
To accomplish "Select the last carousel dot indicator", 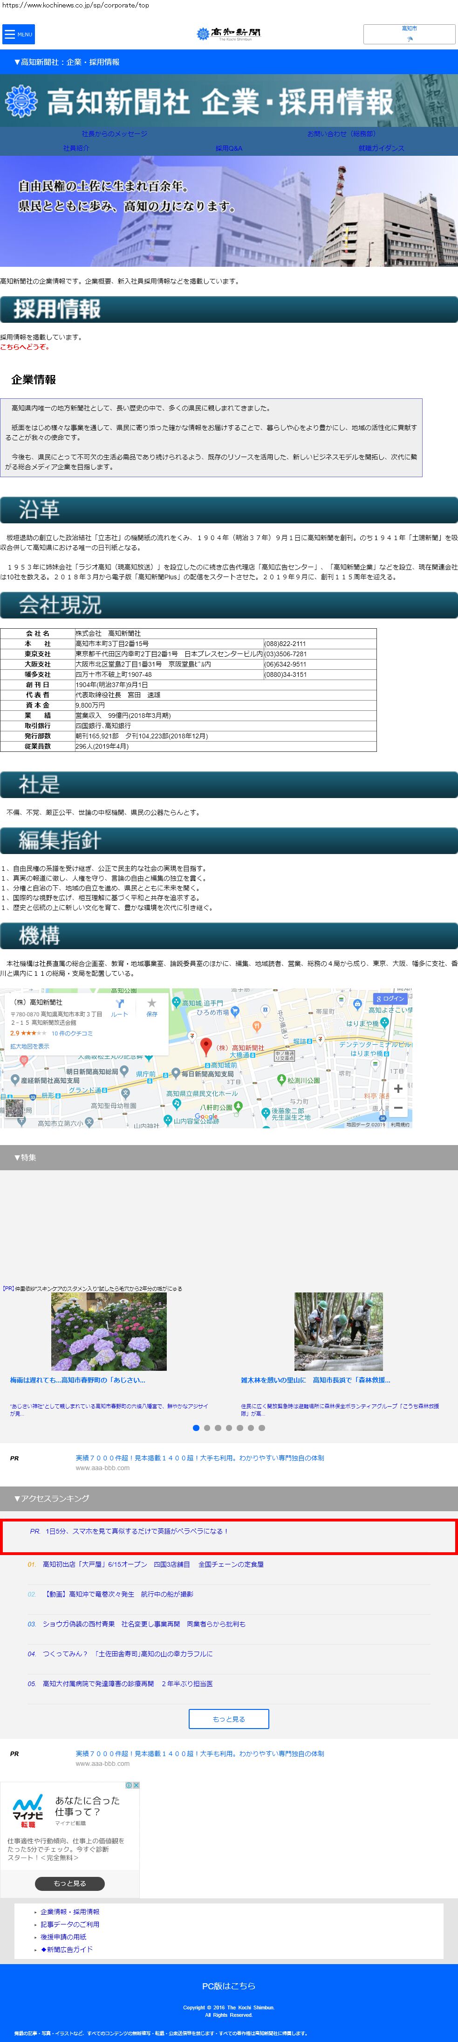I will pyautogui.click(x=261, y=1428).
